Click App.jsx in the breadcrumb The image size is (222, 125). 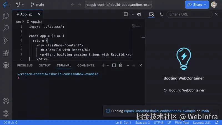(35, 22)
